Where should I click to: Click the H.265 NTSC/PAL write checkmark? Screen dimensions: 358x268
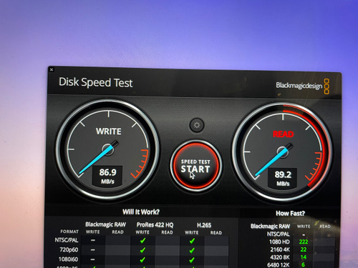(x=192, y=241)
